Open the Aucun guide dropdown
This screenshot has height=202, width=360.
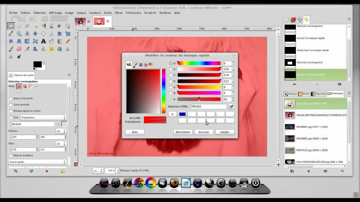[x=37, y=162]
